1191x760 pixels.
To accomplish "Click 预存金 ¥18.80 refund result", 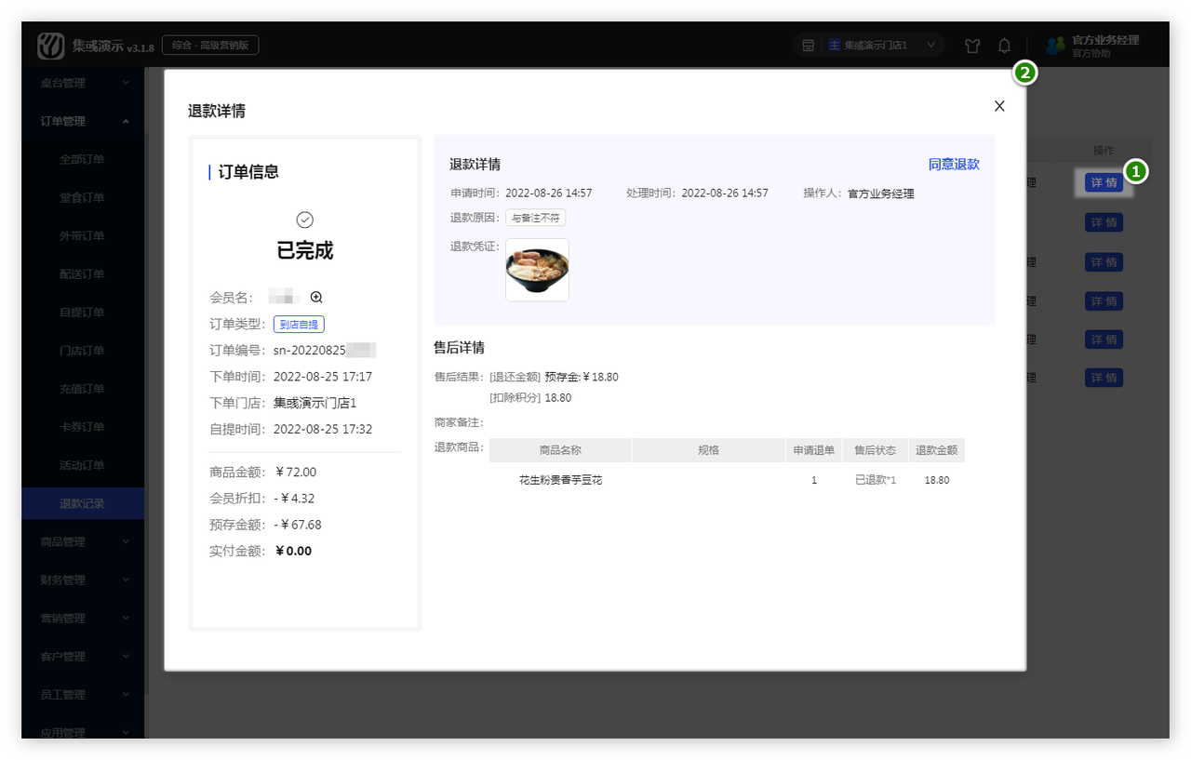I will point(582,377).
